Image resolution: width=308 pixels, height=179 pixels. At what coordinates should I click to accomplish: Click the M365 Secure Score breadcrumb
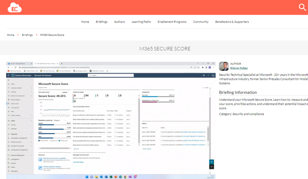tap(52, 35)
